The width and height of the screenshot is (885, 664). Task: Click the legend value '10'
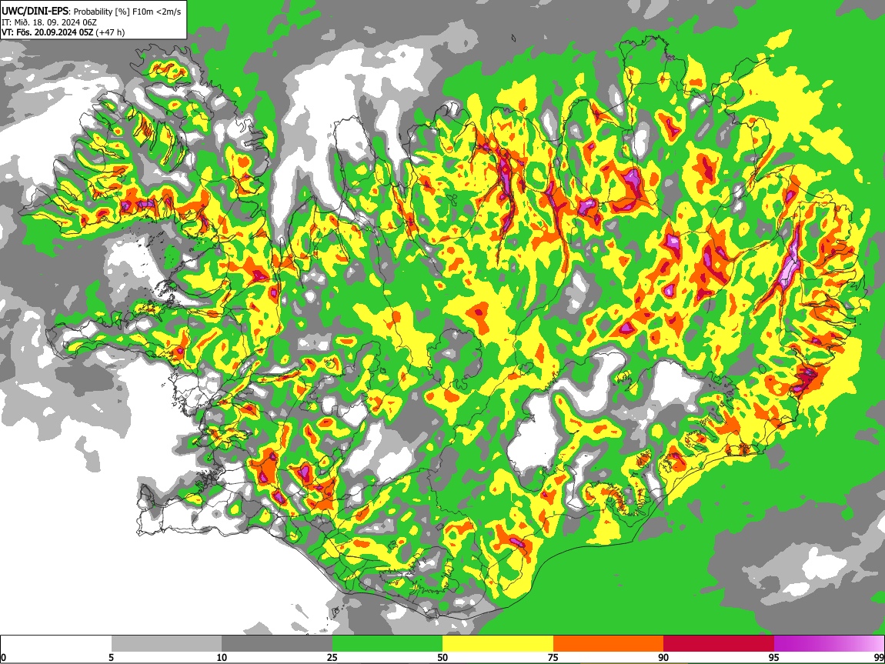pyautogui.click(x=222, y=657)
